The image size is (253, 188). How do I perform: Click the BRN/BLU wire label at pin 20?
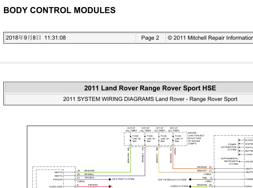click(x=89, y=174)
